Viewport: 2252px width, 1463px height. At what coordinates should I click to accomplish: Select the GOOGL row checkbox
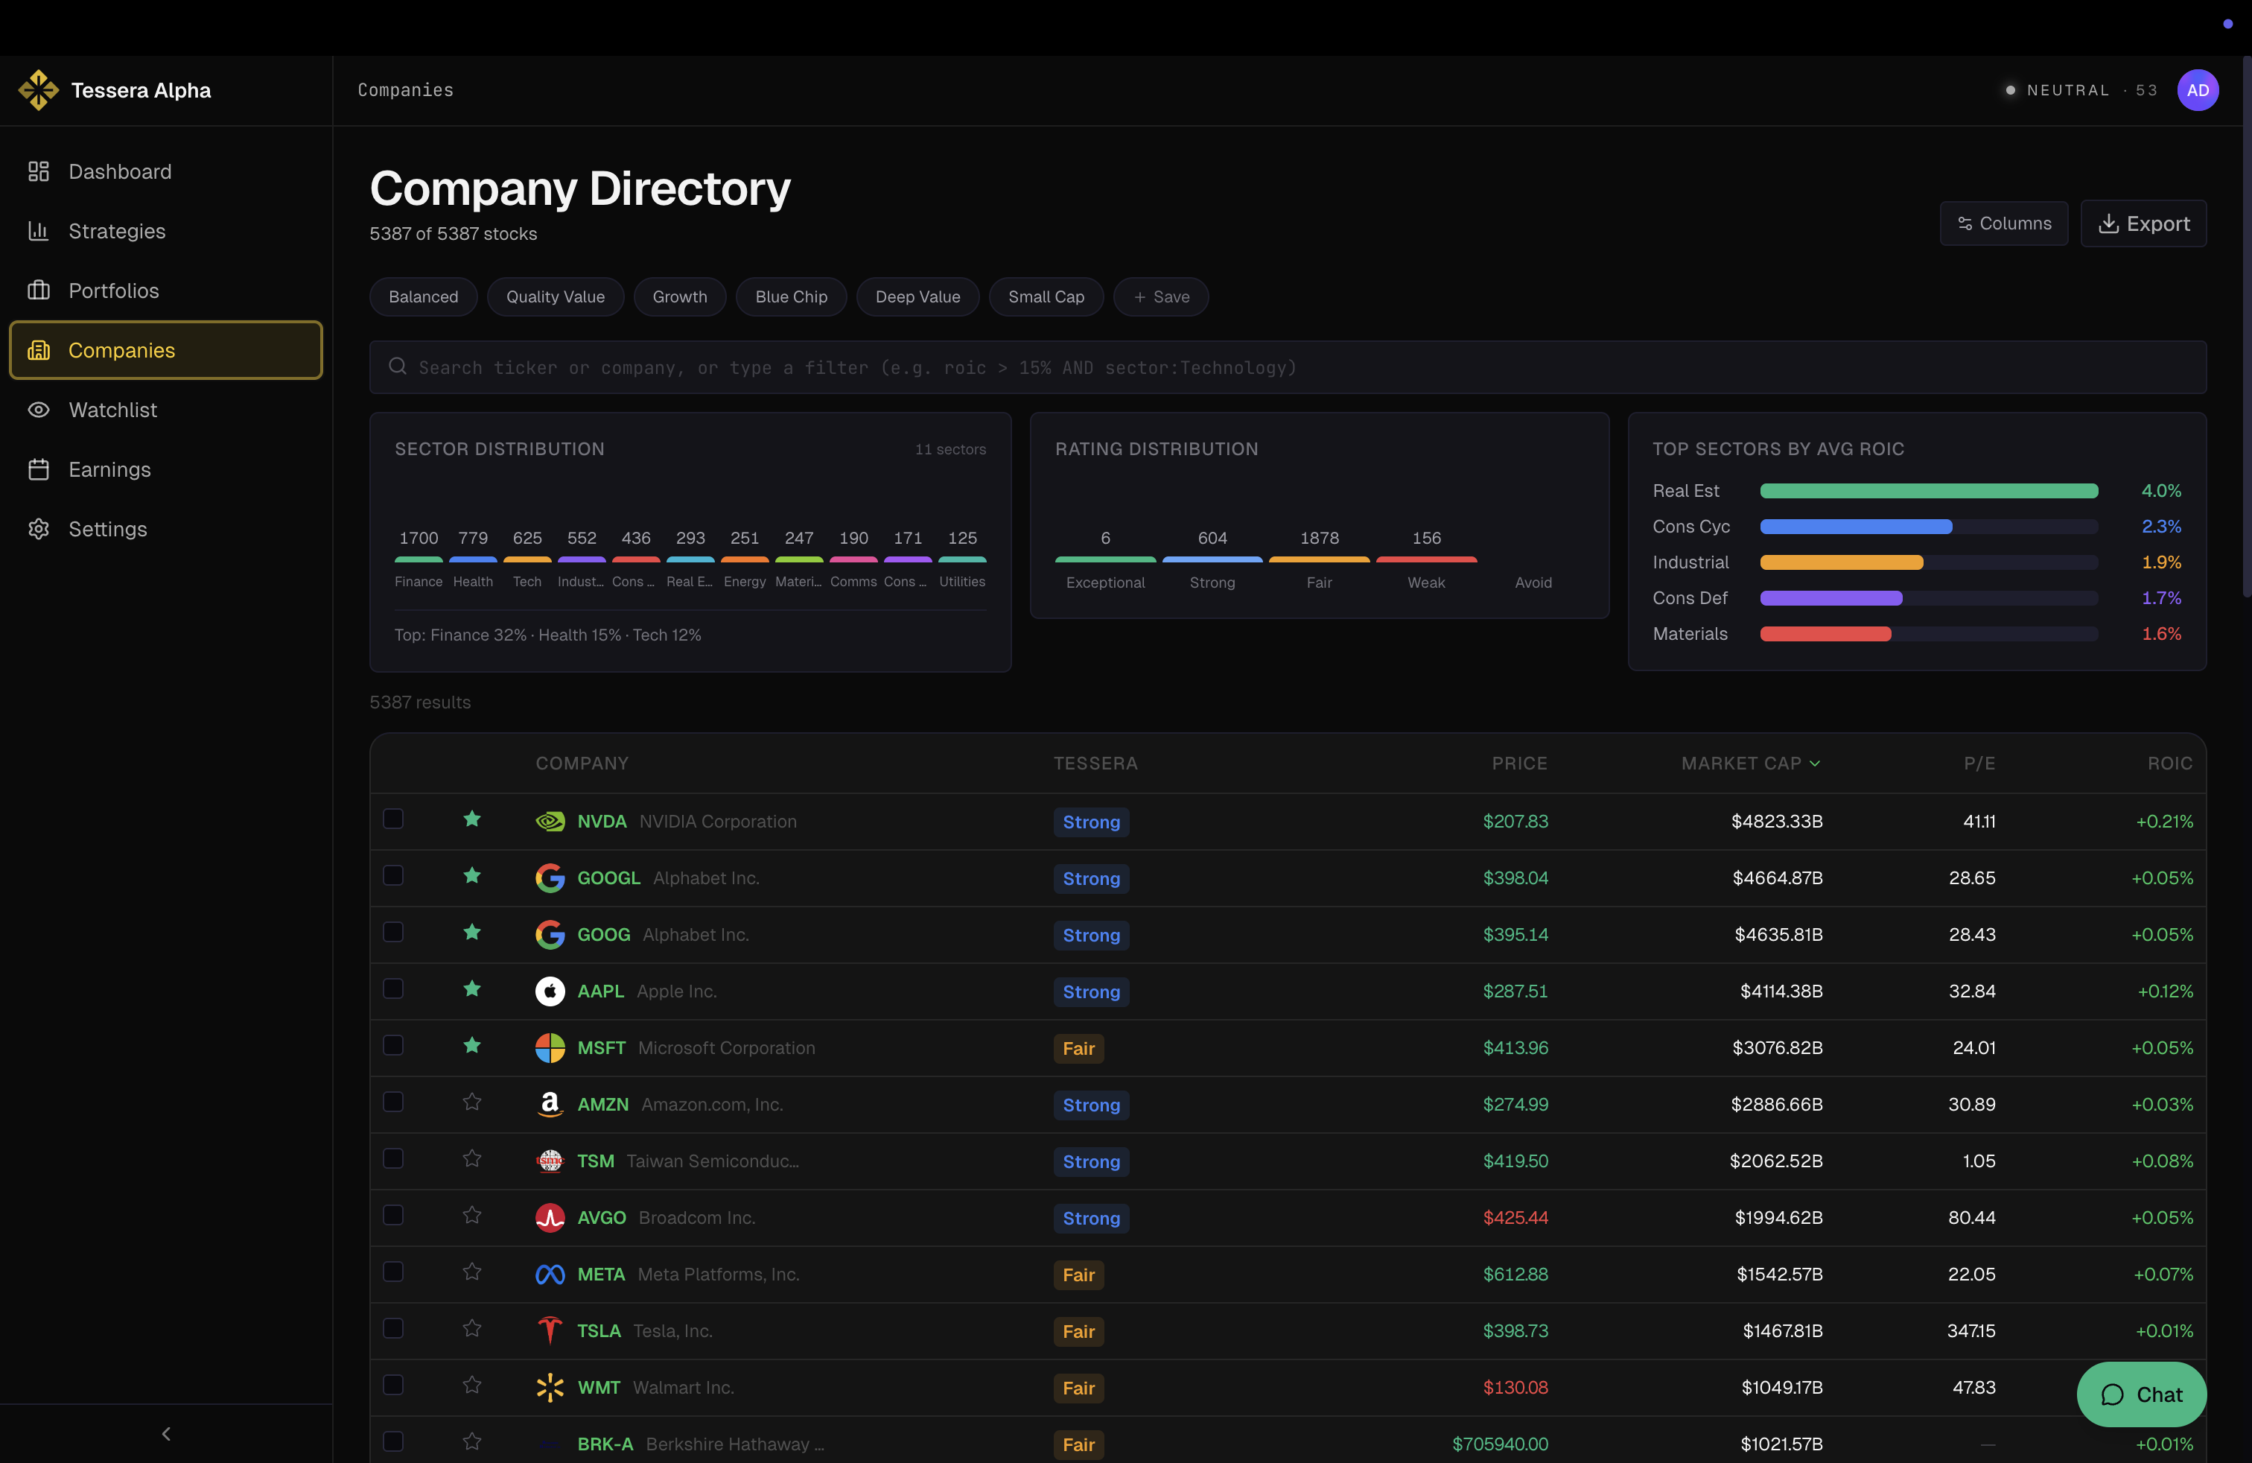(392, 875)
